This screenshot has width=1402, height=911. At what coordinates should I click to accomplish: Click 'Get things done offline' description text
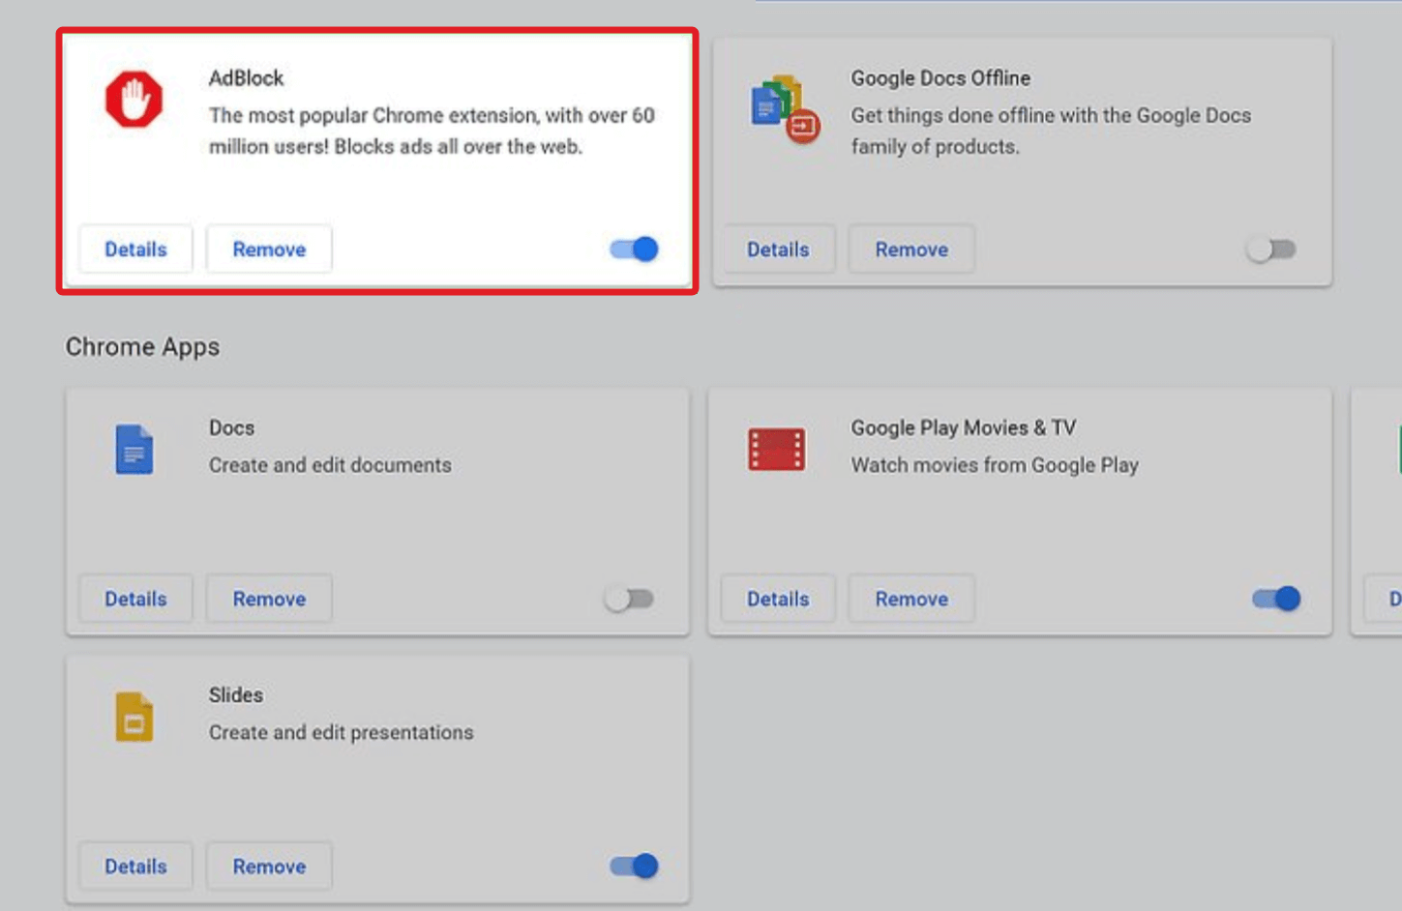point(1051,131)
